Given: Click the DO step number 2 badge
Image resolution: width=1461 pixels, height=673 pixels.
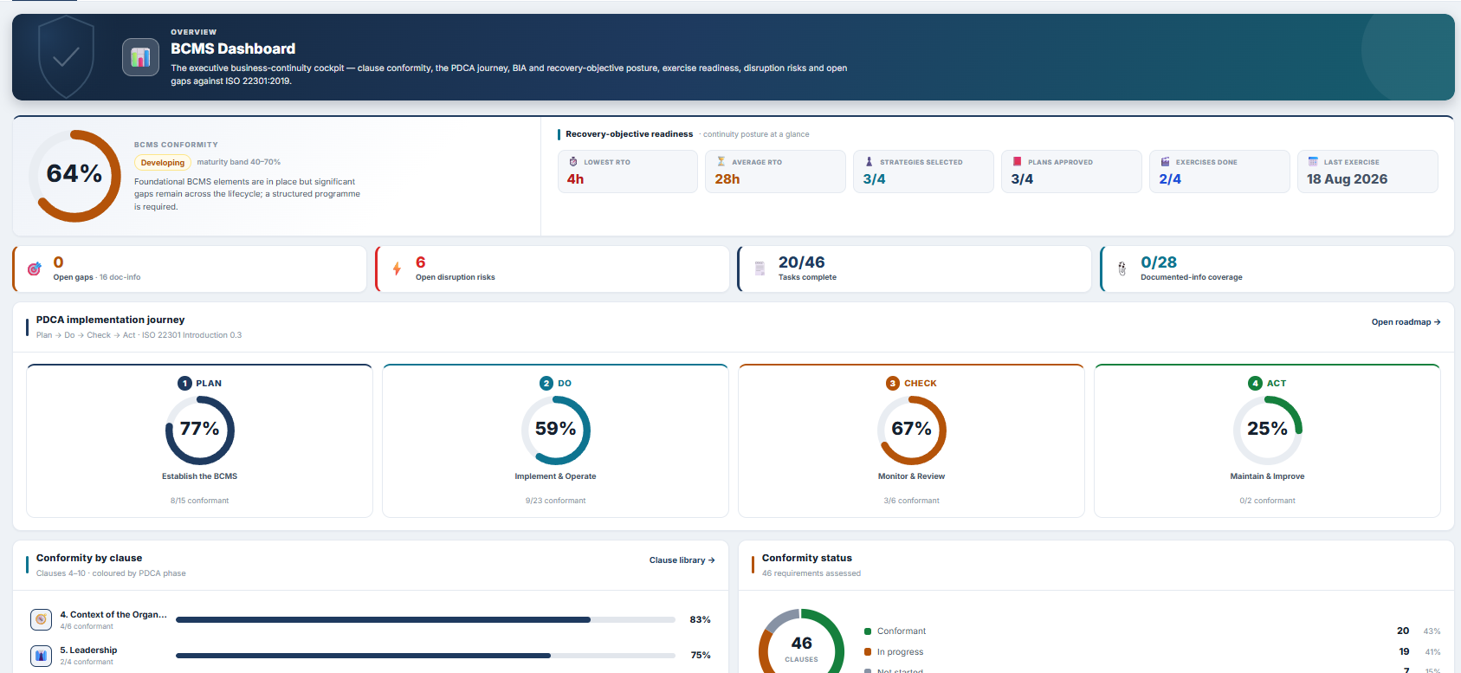Looking at the screenshot, I should coord(546,383).
